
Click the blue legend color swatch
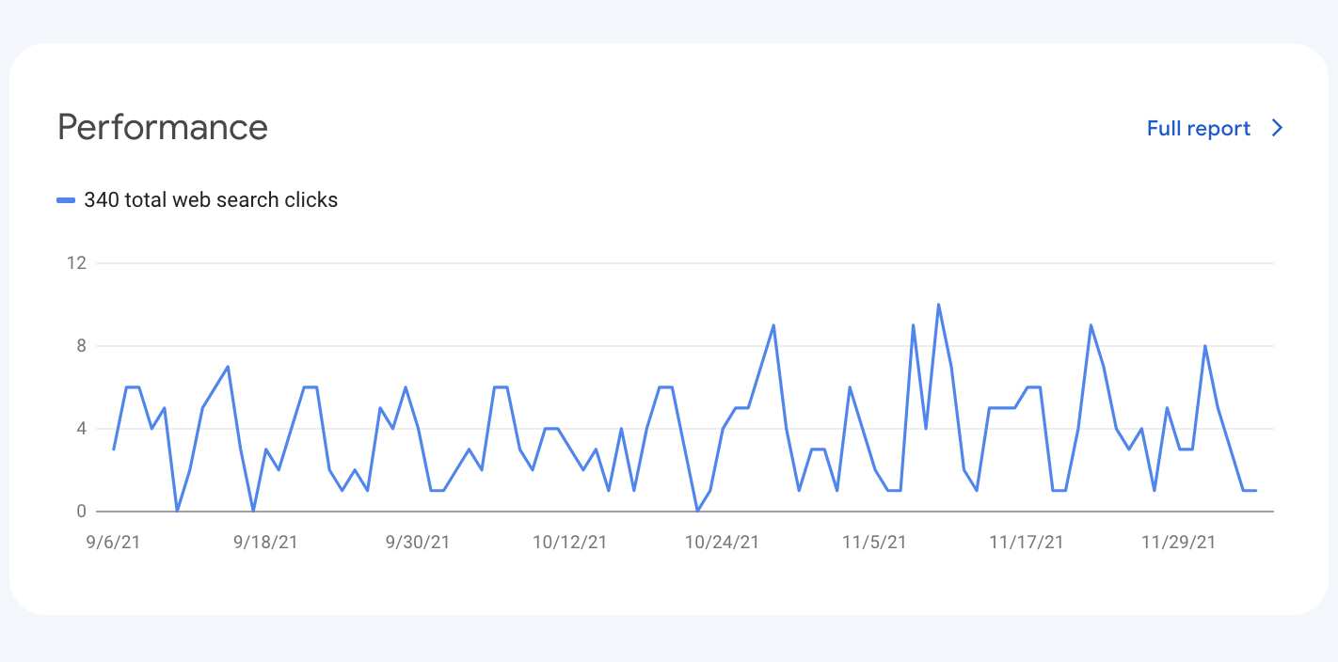(x=66, y=200)
